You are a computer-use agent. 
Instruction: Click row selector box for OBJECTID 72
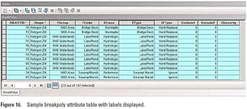4,32
